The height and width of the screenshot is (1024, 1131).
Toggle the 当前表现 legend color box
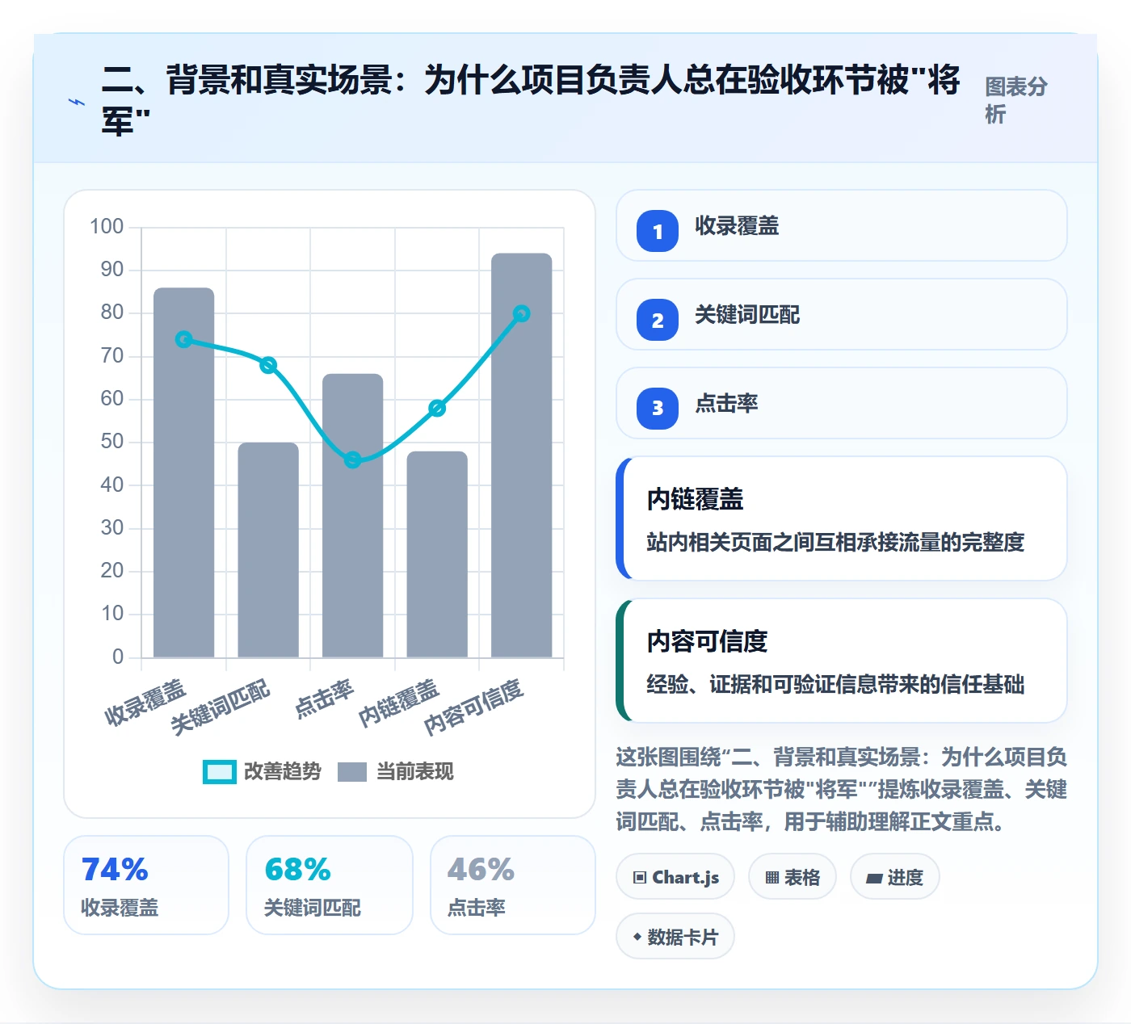tap(352, 772)
